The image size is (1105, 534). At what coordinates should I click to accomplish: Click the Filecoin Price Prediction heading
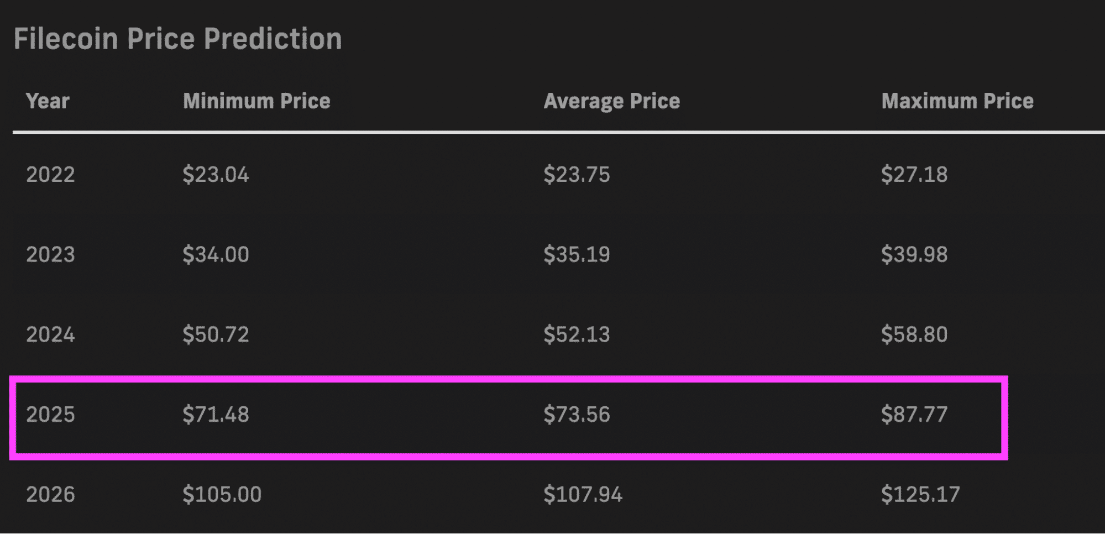pyautogui.click(x=178, y=39)
